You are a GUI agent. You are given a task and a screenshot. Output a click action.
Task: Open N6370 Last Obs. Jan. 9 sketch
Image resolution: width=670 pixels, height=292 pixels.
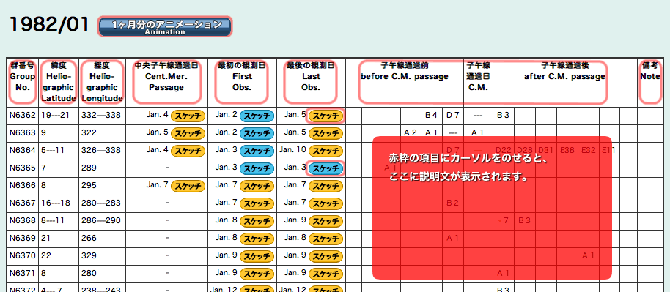[x=326, y=256]
